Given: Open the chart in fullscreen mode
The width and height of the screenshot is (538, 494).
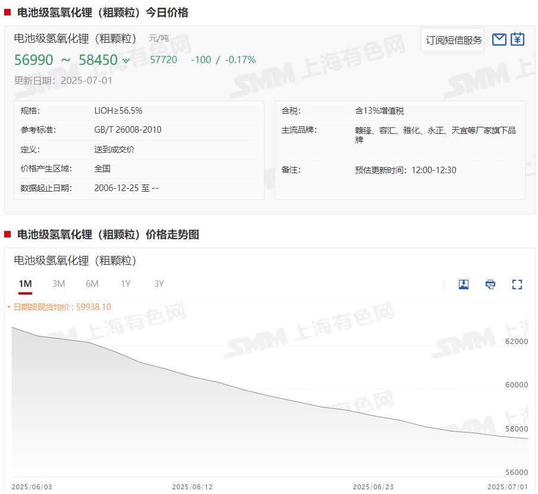Looking at the screenshot, I should (x=517, y=284).
